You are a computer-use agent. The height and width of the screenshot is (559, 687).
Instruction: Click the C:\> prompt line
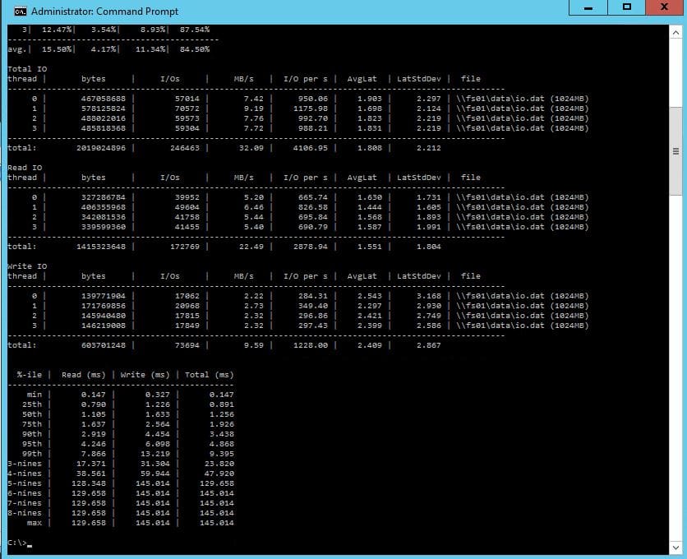(20, 543)
